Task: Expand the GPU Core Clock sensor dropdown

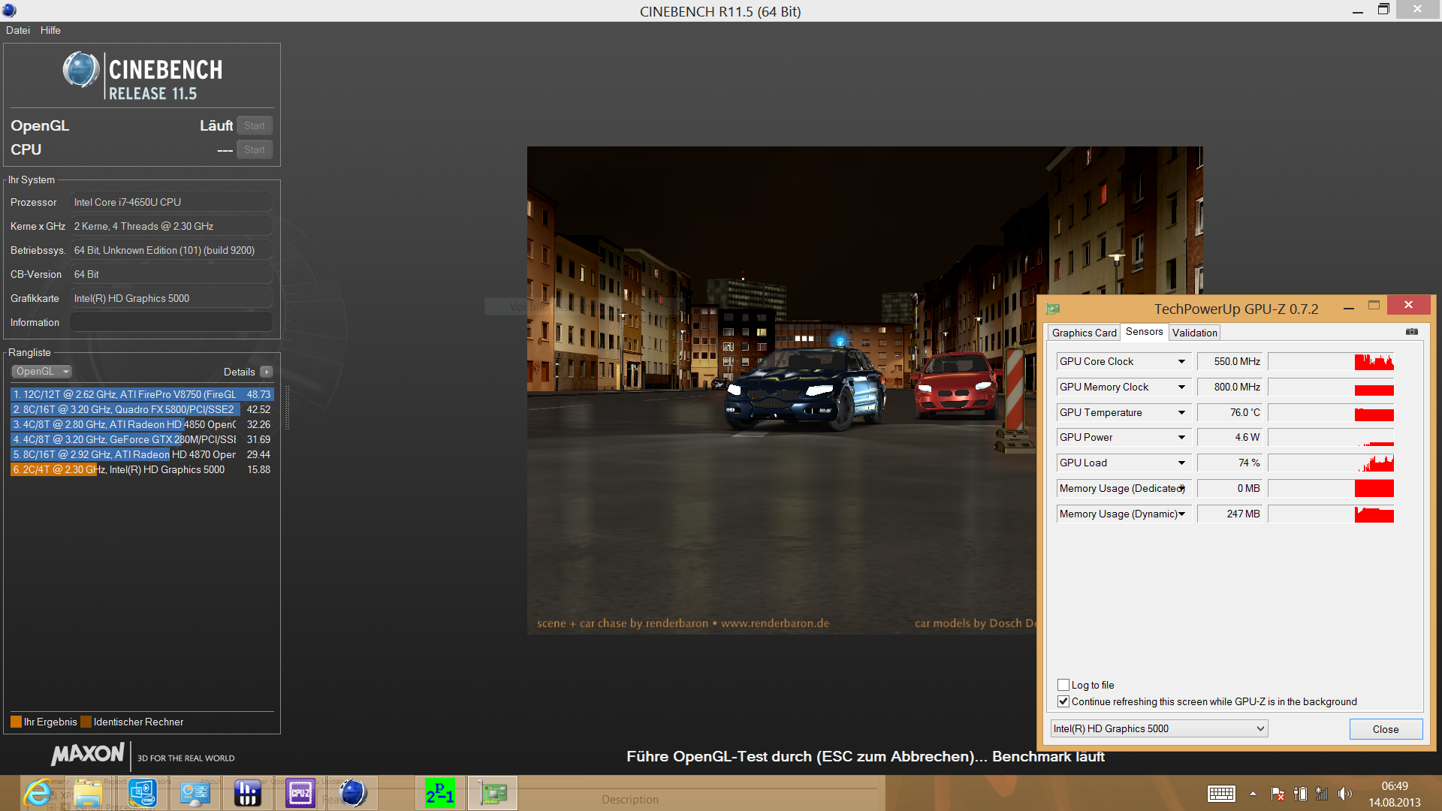Action: point(1181,362)
